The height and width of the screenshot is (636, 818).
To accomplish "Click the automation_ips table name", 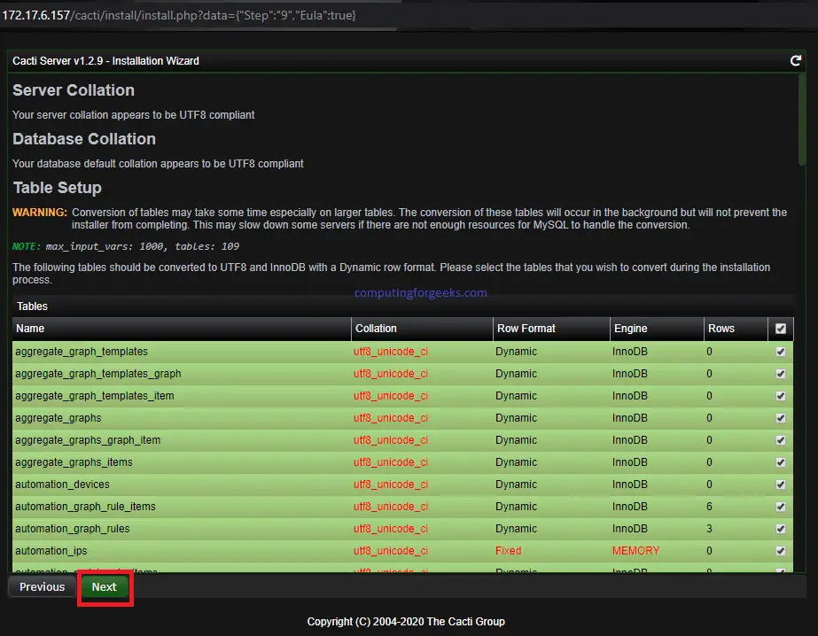I will point(51,551).
